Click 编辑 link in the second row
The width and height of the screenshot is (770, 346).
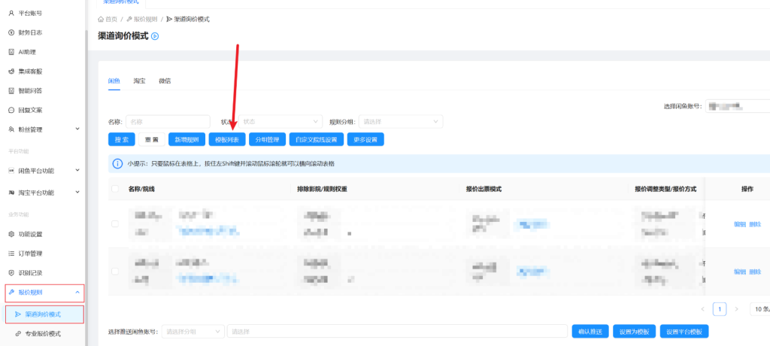click(740, 272)
